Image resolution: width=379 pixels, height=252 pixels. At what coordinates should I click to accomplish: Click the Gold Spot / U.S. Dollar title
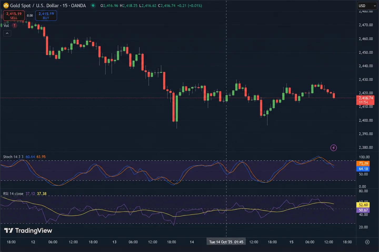[x=48, y=6]
